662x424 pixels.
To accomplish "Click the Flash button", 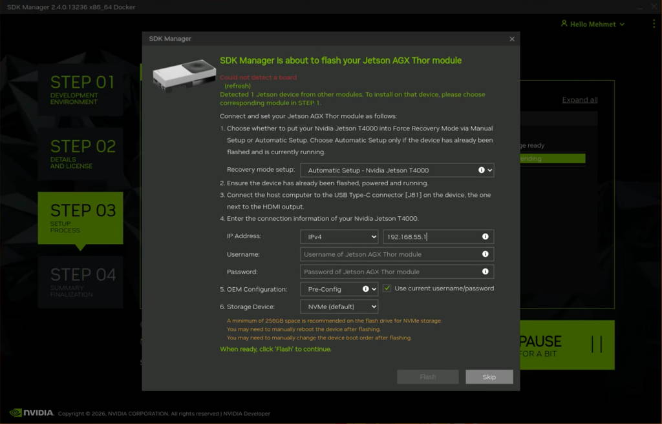I will pos(428,377).
